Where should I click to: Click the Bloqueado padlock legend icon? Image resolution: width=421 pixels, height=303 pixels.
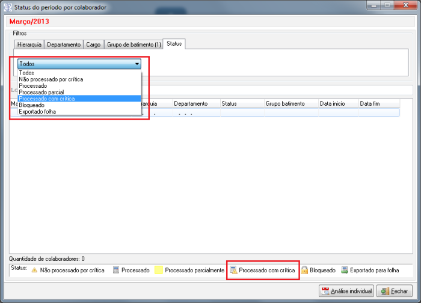pos(304,271)
